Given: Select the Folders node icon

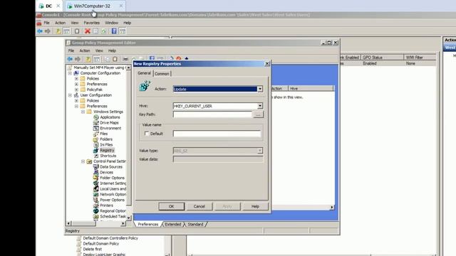Looking at the screenshot, I should tap(96, 139).
